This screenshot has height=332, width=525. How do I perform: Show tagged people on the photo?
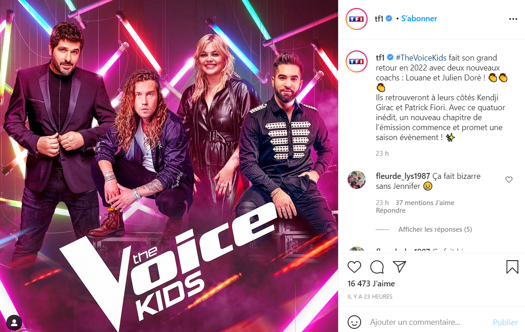coord(14,323)
